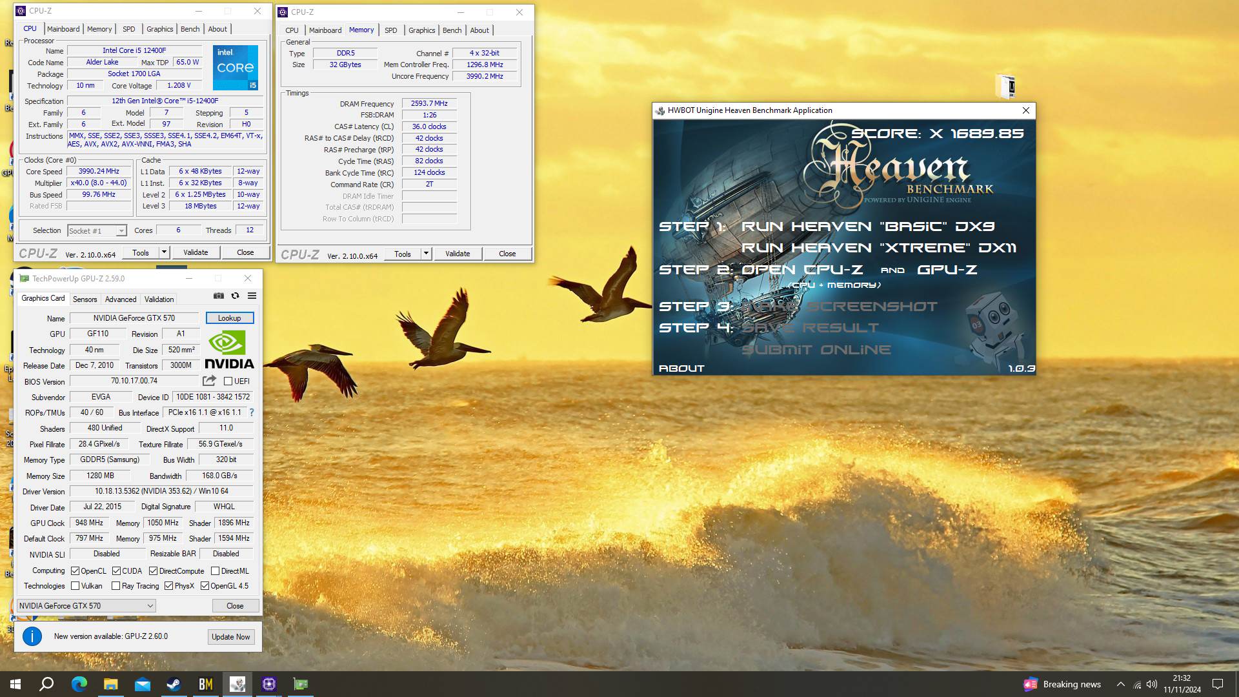The image size is (1239, 697).
Task: Expand Tools dropdown arrow in CPU tab window
Action: click(x=164, y=252)
